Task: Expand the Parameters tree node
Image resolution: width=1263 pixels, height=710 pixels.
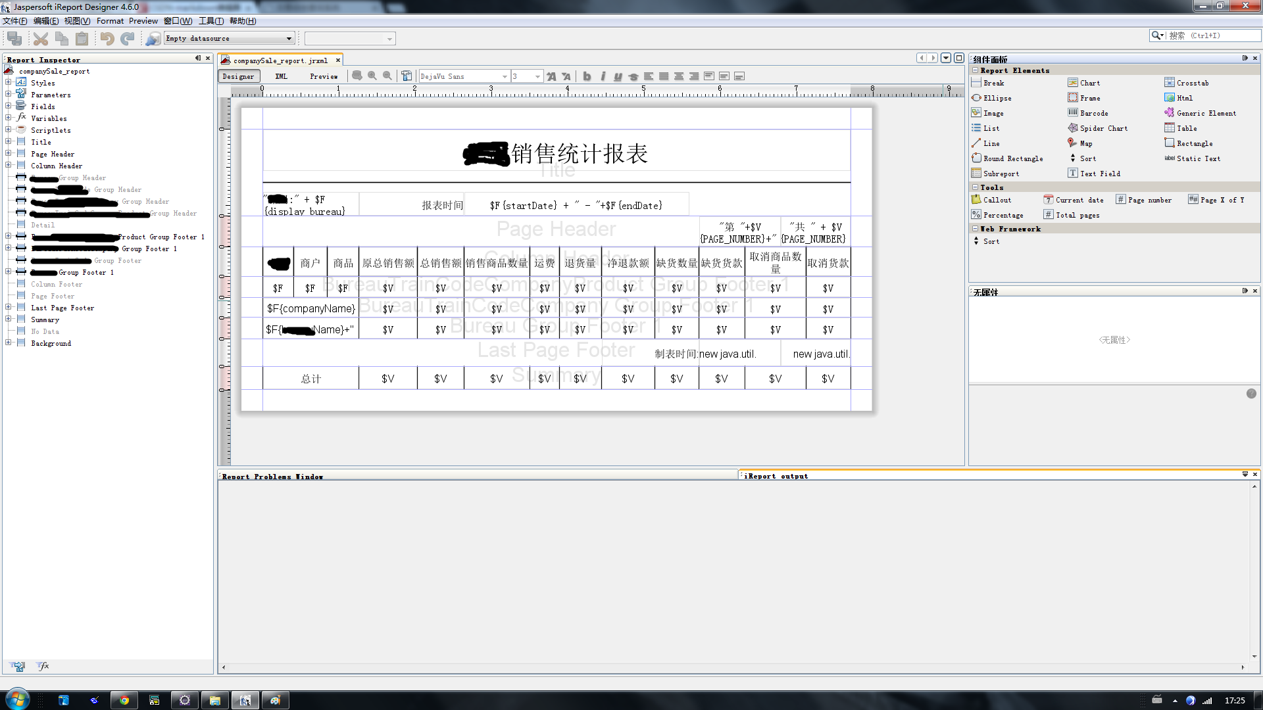Action: click(9, 95)
